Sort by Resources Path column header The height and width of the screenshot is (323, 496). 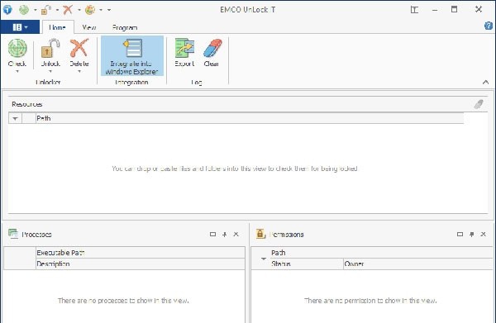coord(250,118)
